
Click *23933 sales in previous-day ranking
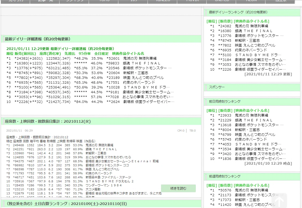[225, 115]
